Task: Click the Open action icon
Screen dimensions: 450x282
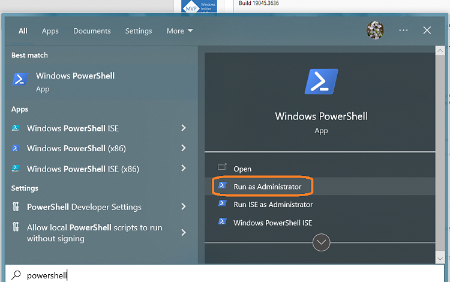Action: 222,167
